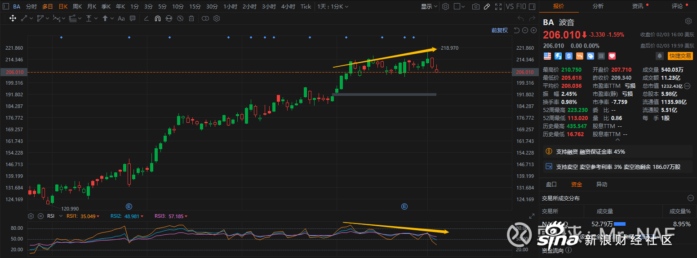Click the orange short-selling chart badge
The width and height of the screenshot is (697, 258).
point(580,56)
